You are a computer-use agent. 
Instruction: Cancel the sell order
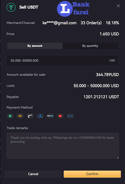[33, 174]
